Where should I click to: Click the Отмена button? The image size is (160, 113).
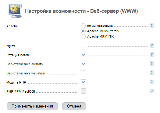pyautogui.click(x=74, y=106)
